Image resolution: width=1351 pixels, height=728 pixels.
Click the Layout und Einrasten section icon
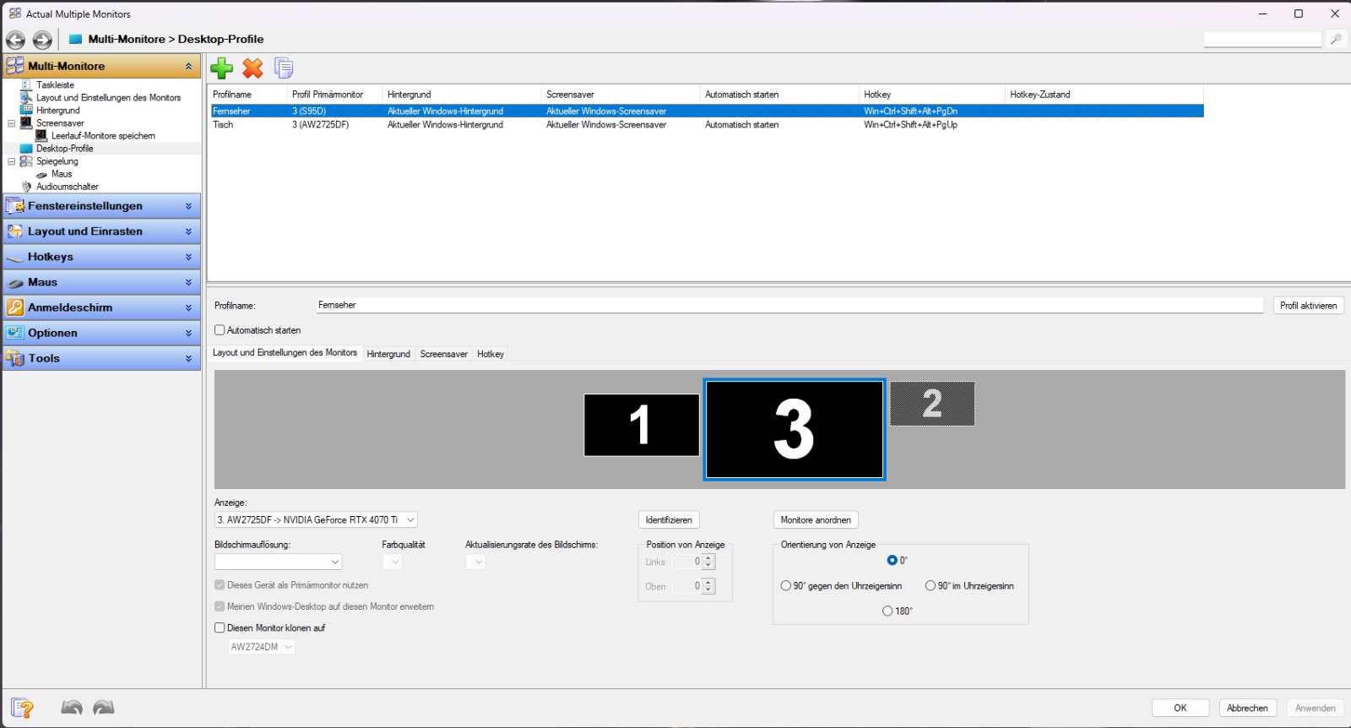15,231
